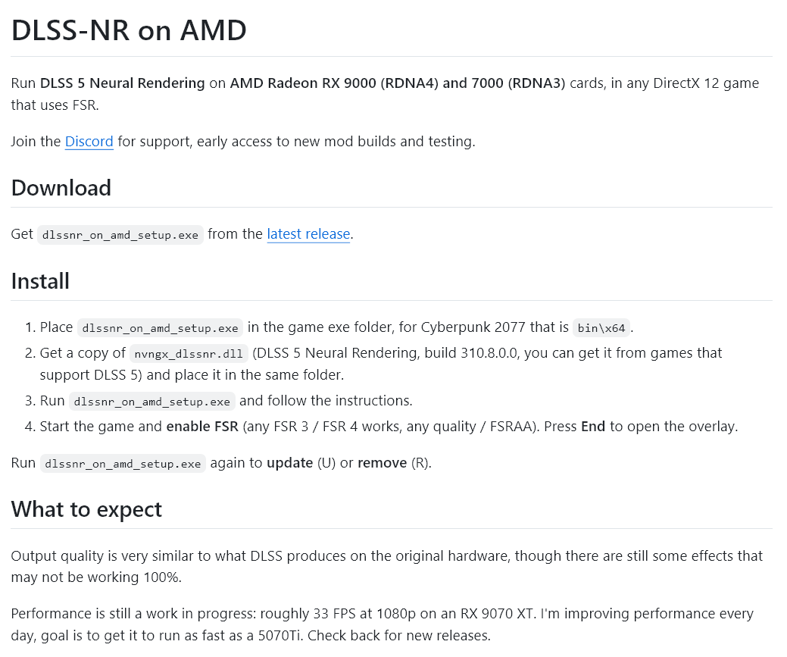Click the nvngx_dlssnr.dll code snippet

189,354
